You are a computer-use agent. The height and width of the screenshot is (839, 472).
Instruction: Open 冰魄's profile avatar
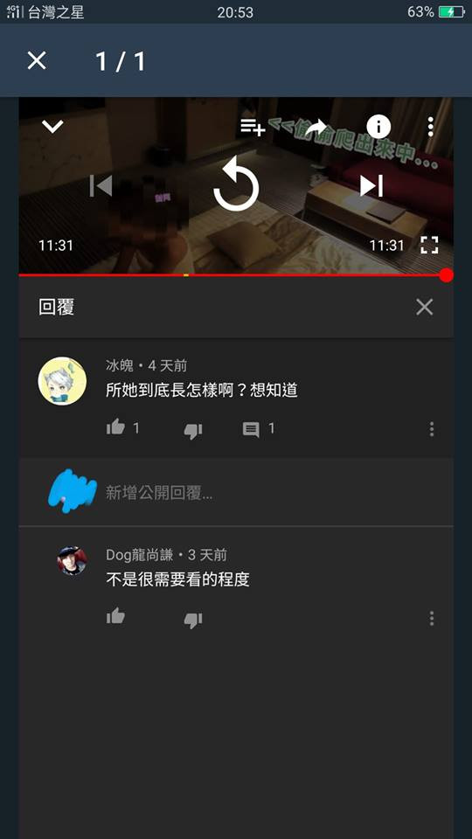coord(62,381)
